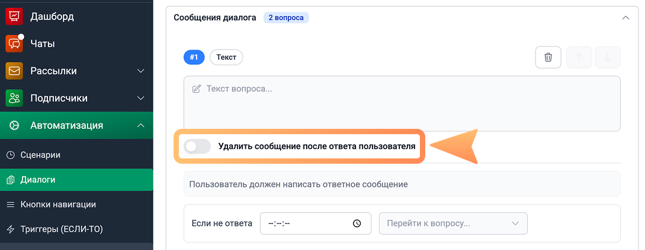The image size is (645, 250).
Task: Collapse the Сообщения диалога section
Action: [625, 18]
